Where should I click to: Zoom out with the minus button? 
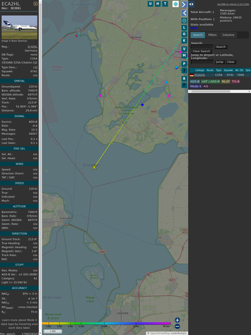click(177, 327)
